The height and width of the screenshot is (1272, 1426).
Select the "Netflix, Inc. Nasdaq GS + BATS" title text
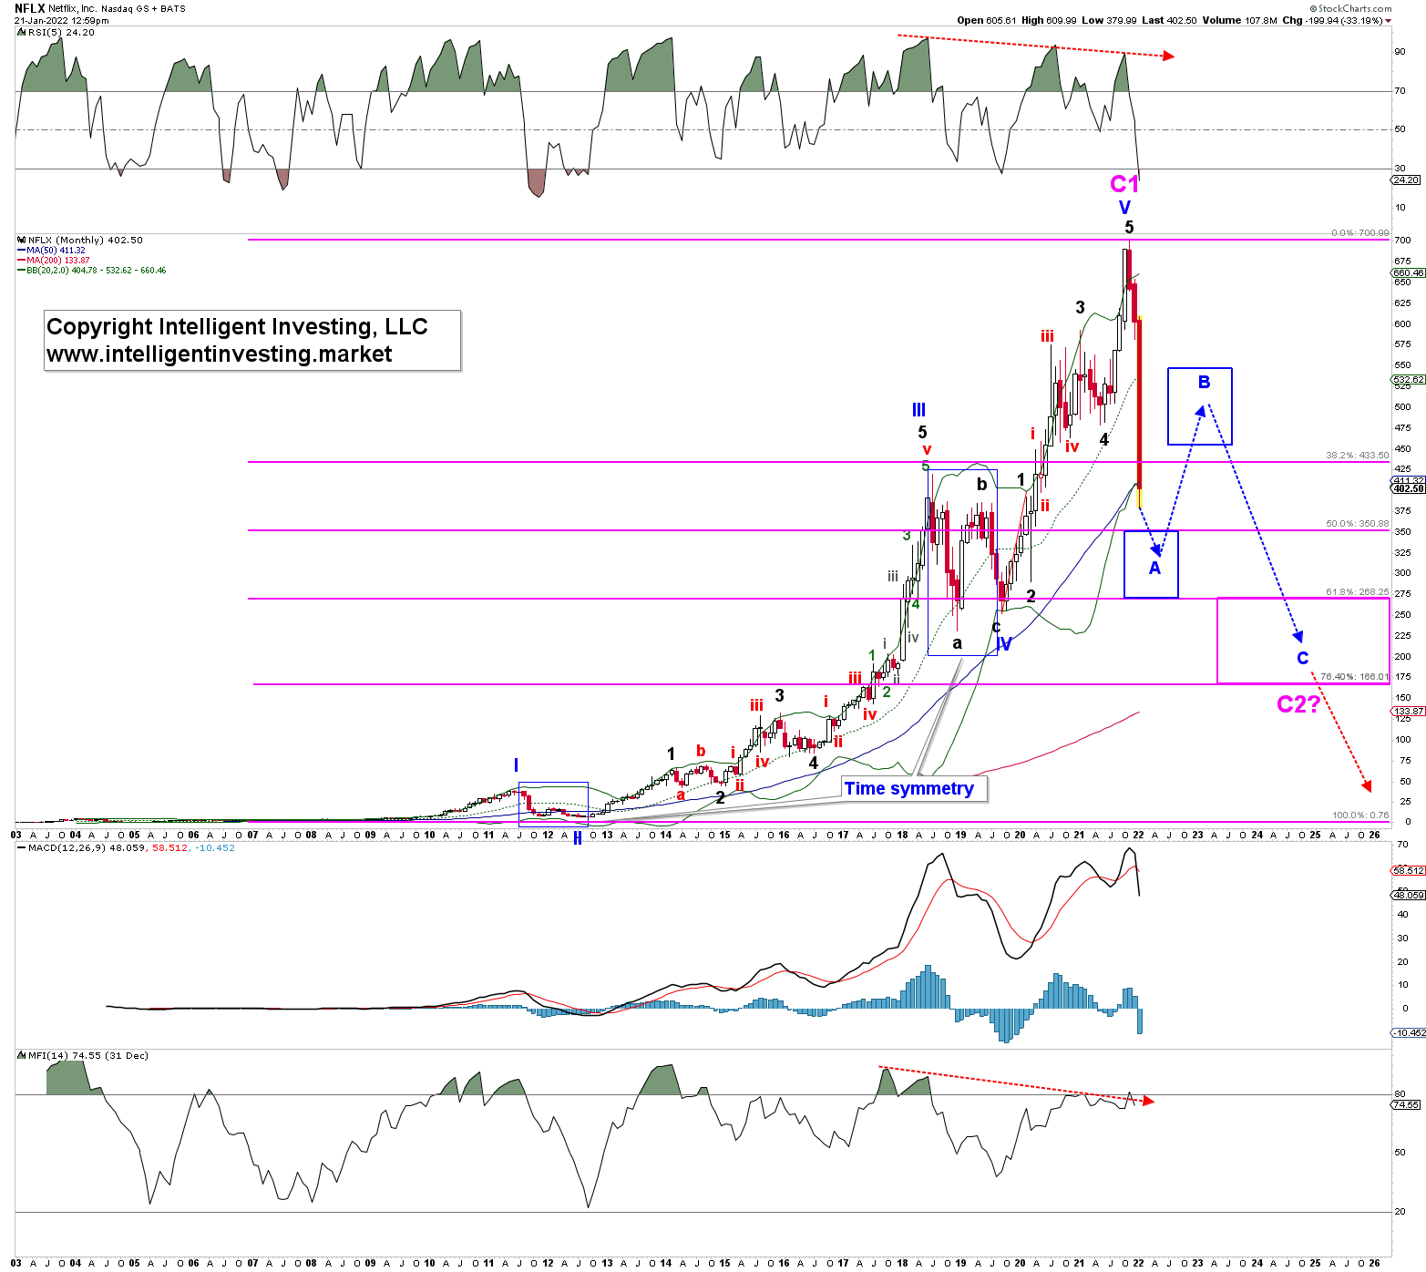(117, 8)
